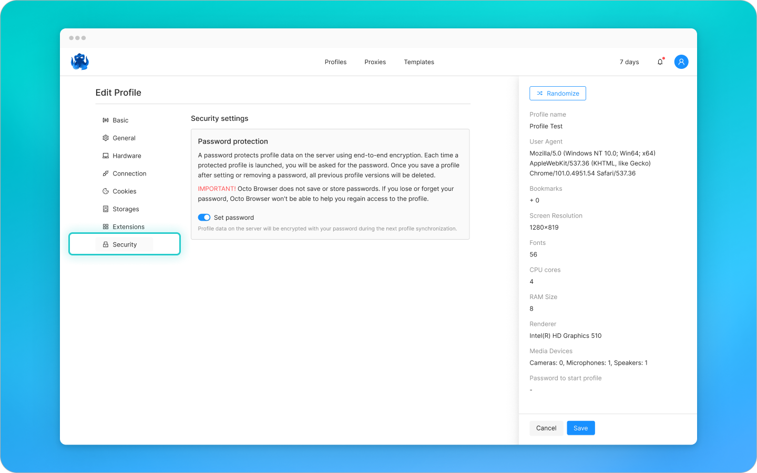The width and height of the screenshot is (757, 473).
Task: Open General settings via the gear icon
Action: pos(106,138)
